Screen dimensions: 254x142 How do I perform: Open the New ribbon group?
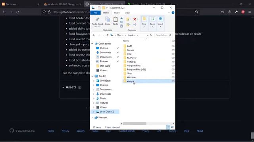coord(144,22)
